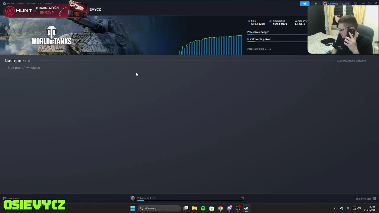
Task: Open Discord from the taskbar
Action: pyautogui.click(x=229, y=208)
